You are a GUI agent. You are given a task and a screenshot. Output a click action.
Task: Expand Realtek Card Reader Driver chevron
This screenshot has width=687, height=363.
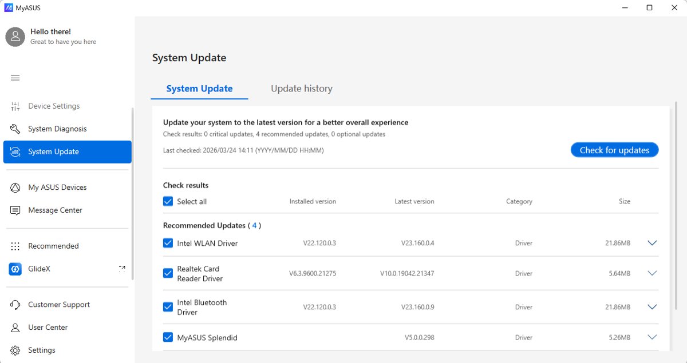[652, 273]
